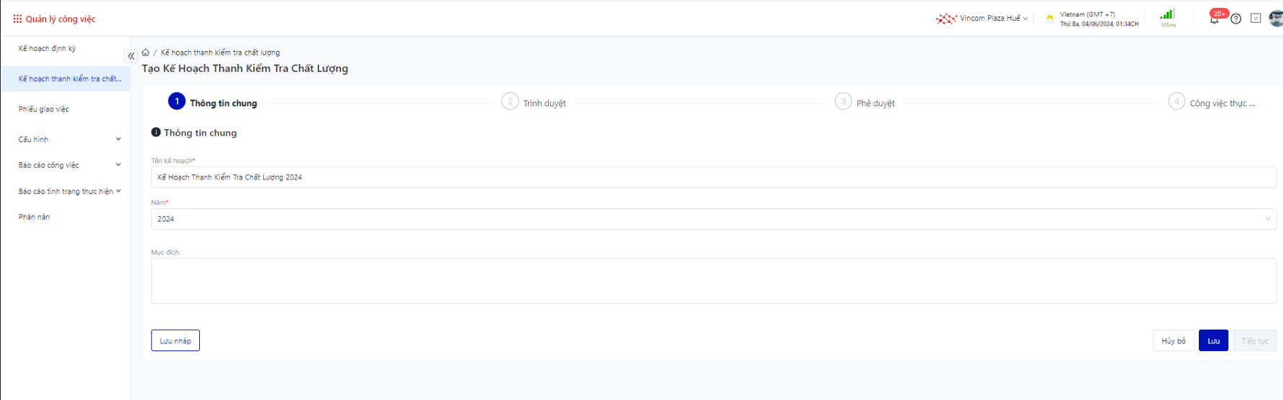
Task: Open notifications bell with 20+ badge
Action: (x=1215, y=19)
